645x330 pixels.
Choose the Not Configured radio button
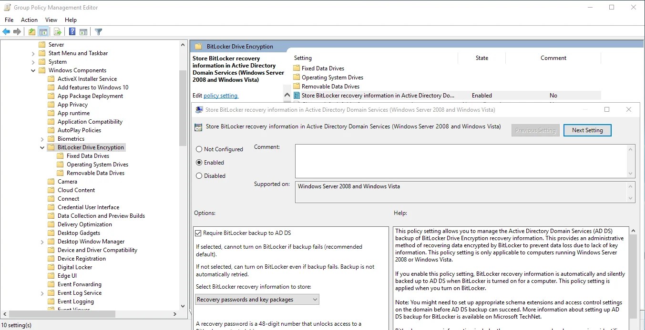[x=198, y=149]
